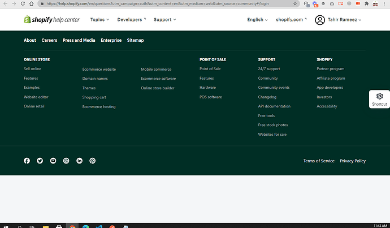Open the Free stock photos link
The height and width of the screenshot is (228, 390).
[x=273, y=125]
